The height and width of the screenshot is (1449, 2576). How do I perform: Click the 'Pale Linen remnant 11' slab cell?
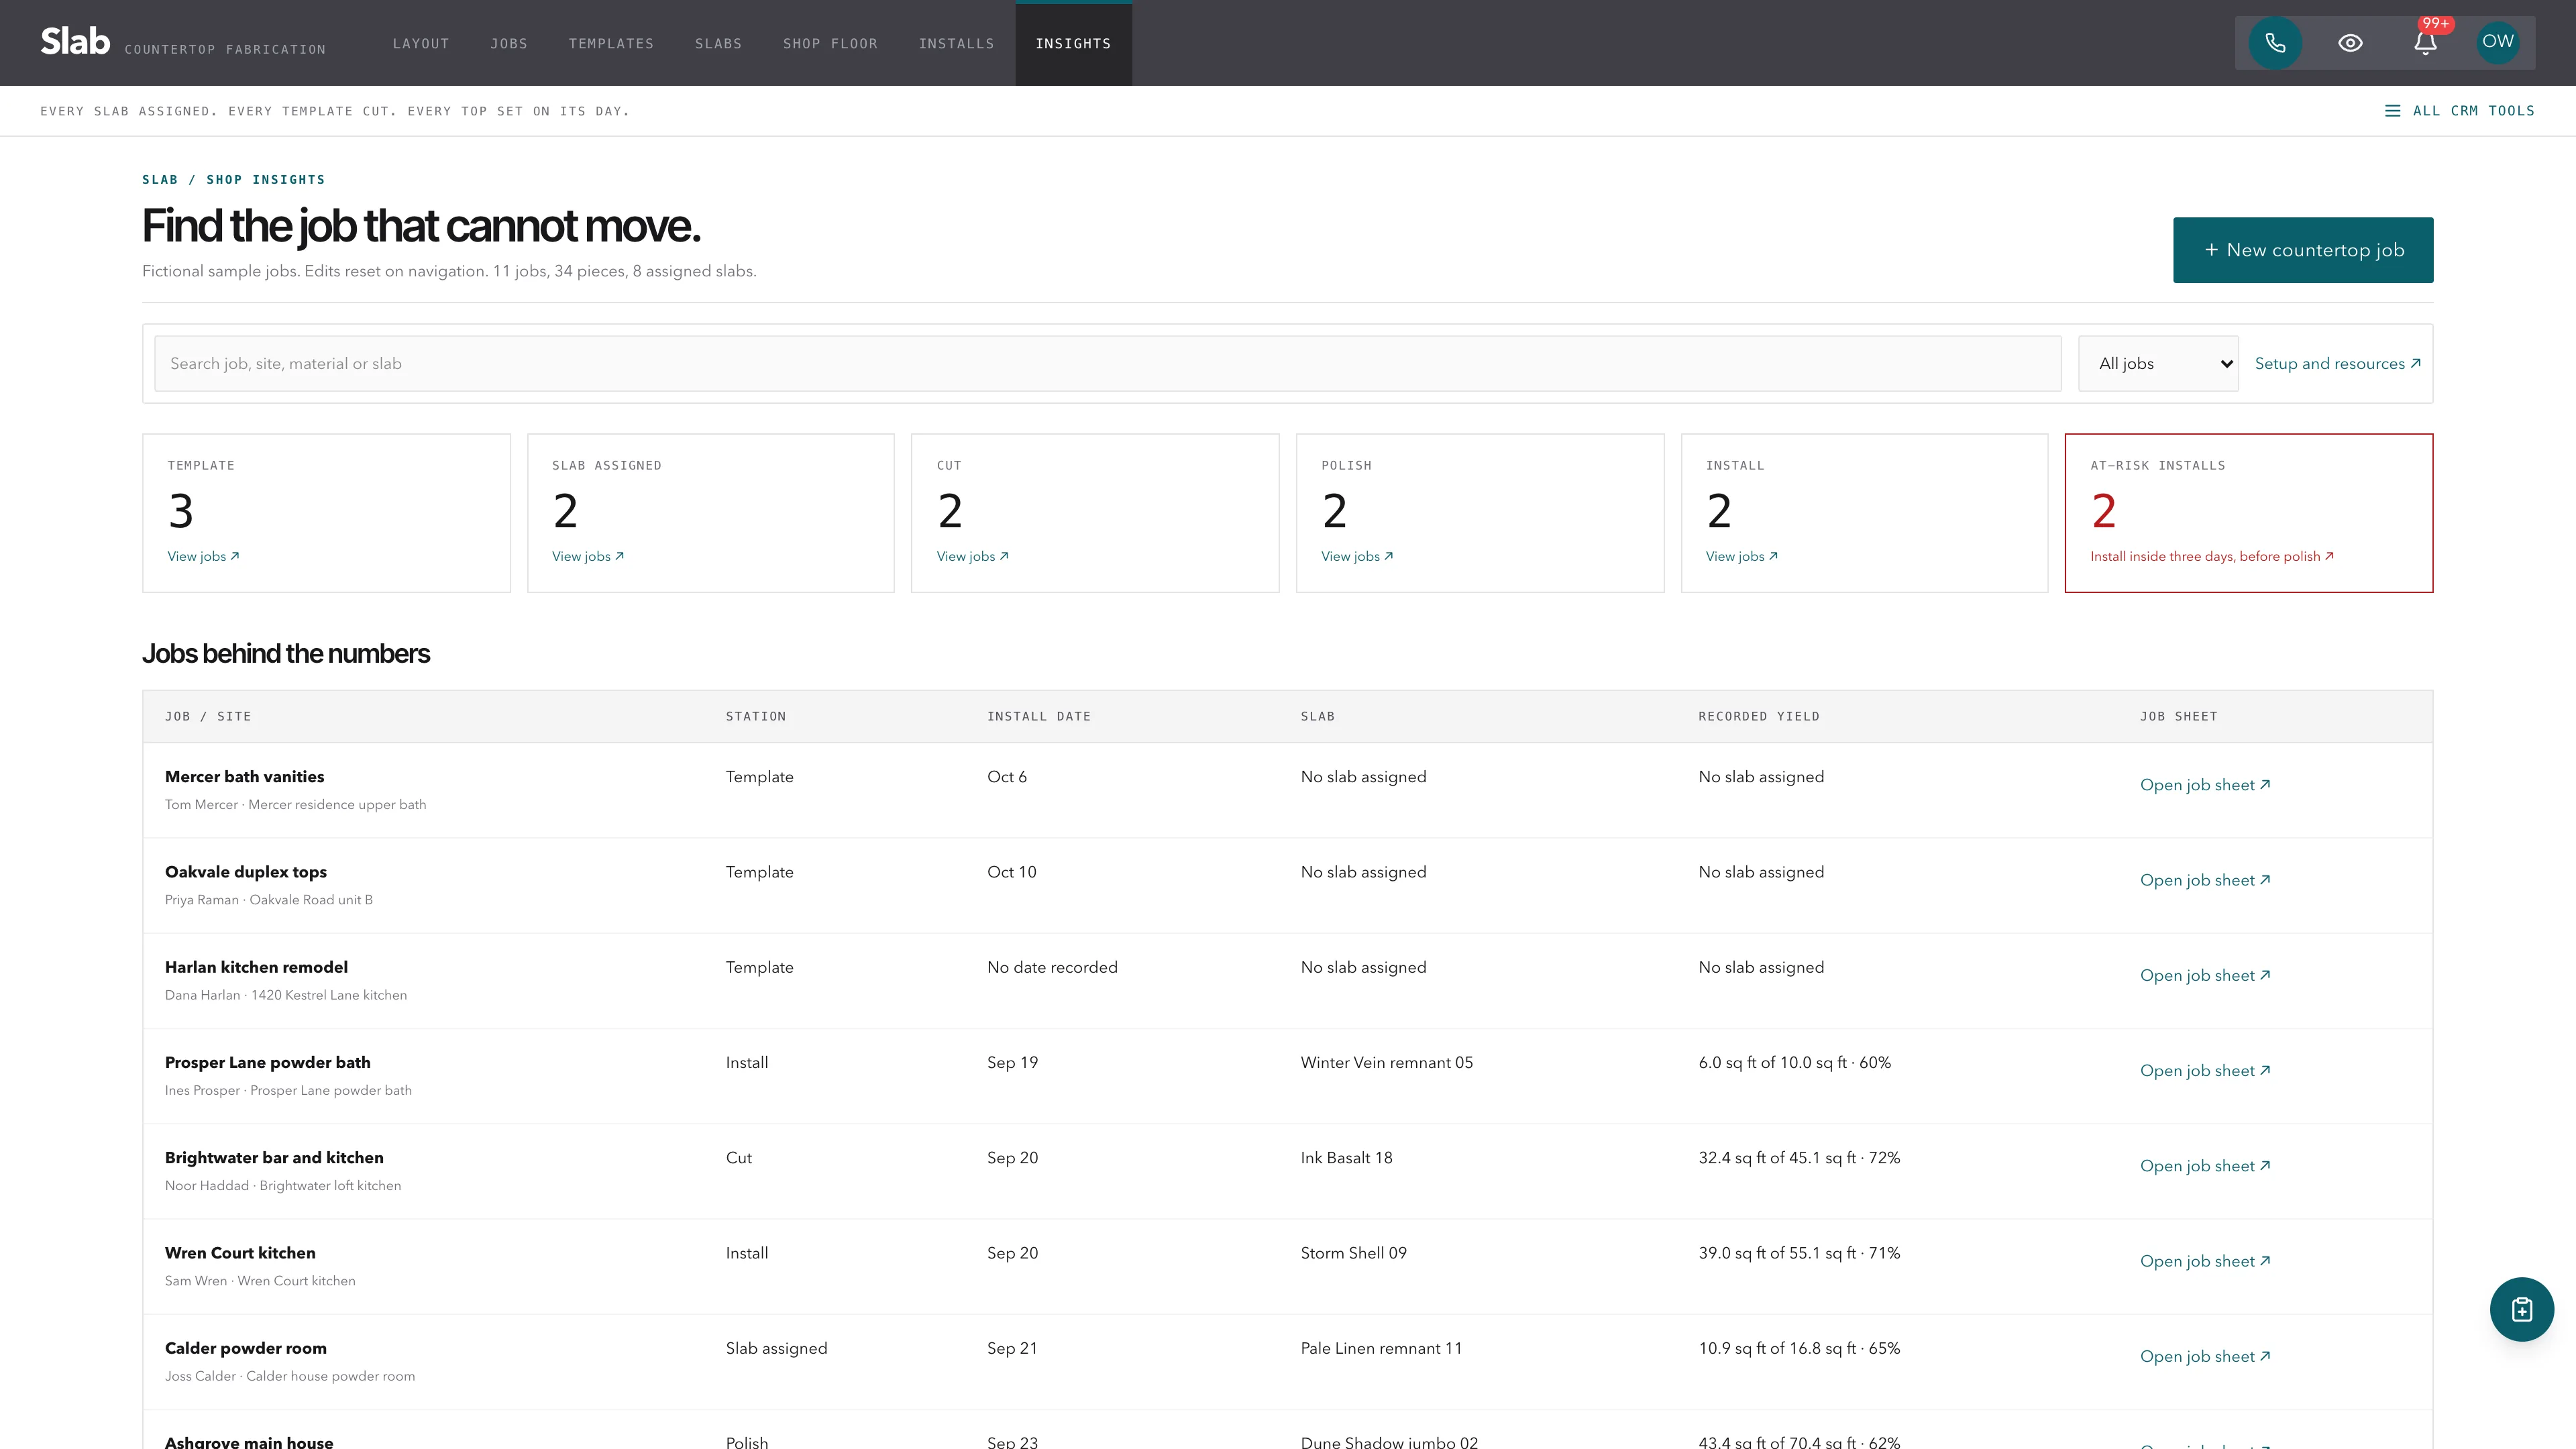1381,1348
